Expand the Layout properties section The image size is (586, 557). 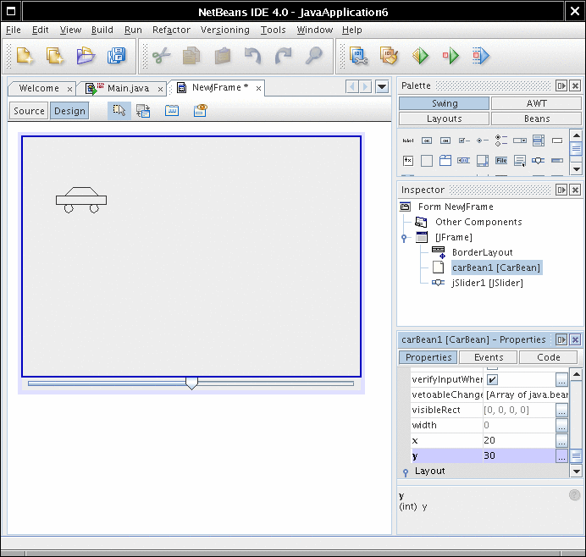coord(405,472)
